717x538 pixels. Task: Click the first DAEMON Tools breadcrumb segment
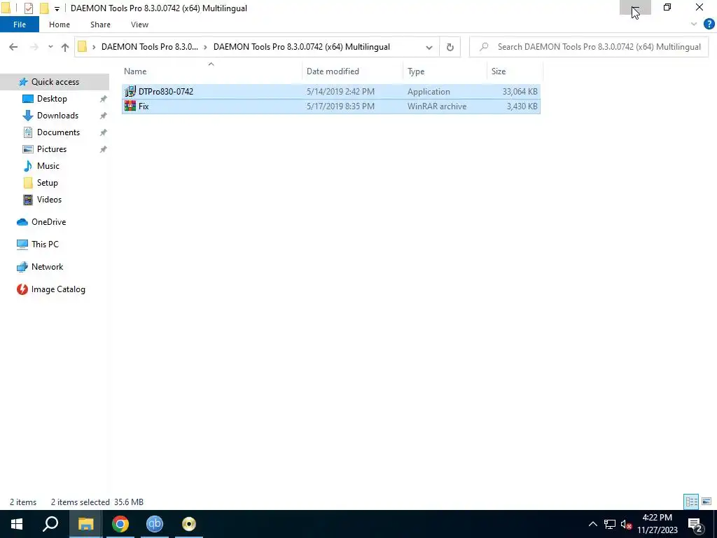[x=150, y=47]
